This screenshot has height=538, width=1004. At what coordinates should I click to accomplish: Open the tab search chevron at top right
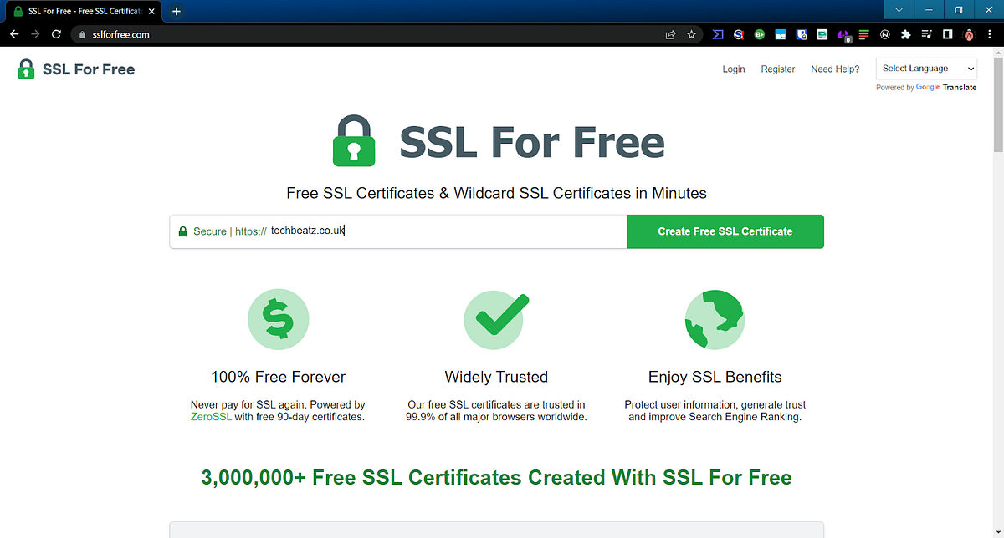pos(899,10)
